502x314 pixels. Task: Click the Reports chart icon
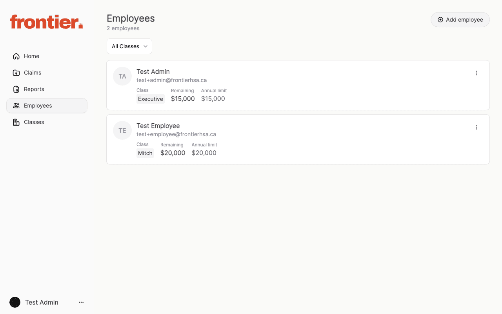click(x=16, y=89)
